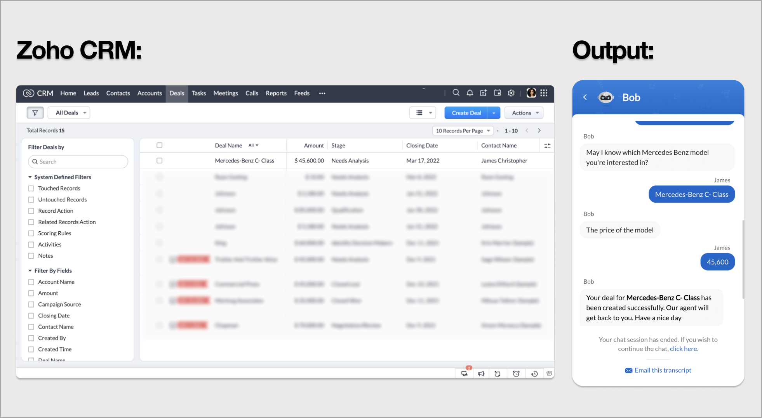
Task: Open the Deal Name All dropdown
Action: click(253, 145)
